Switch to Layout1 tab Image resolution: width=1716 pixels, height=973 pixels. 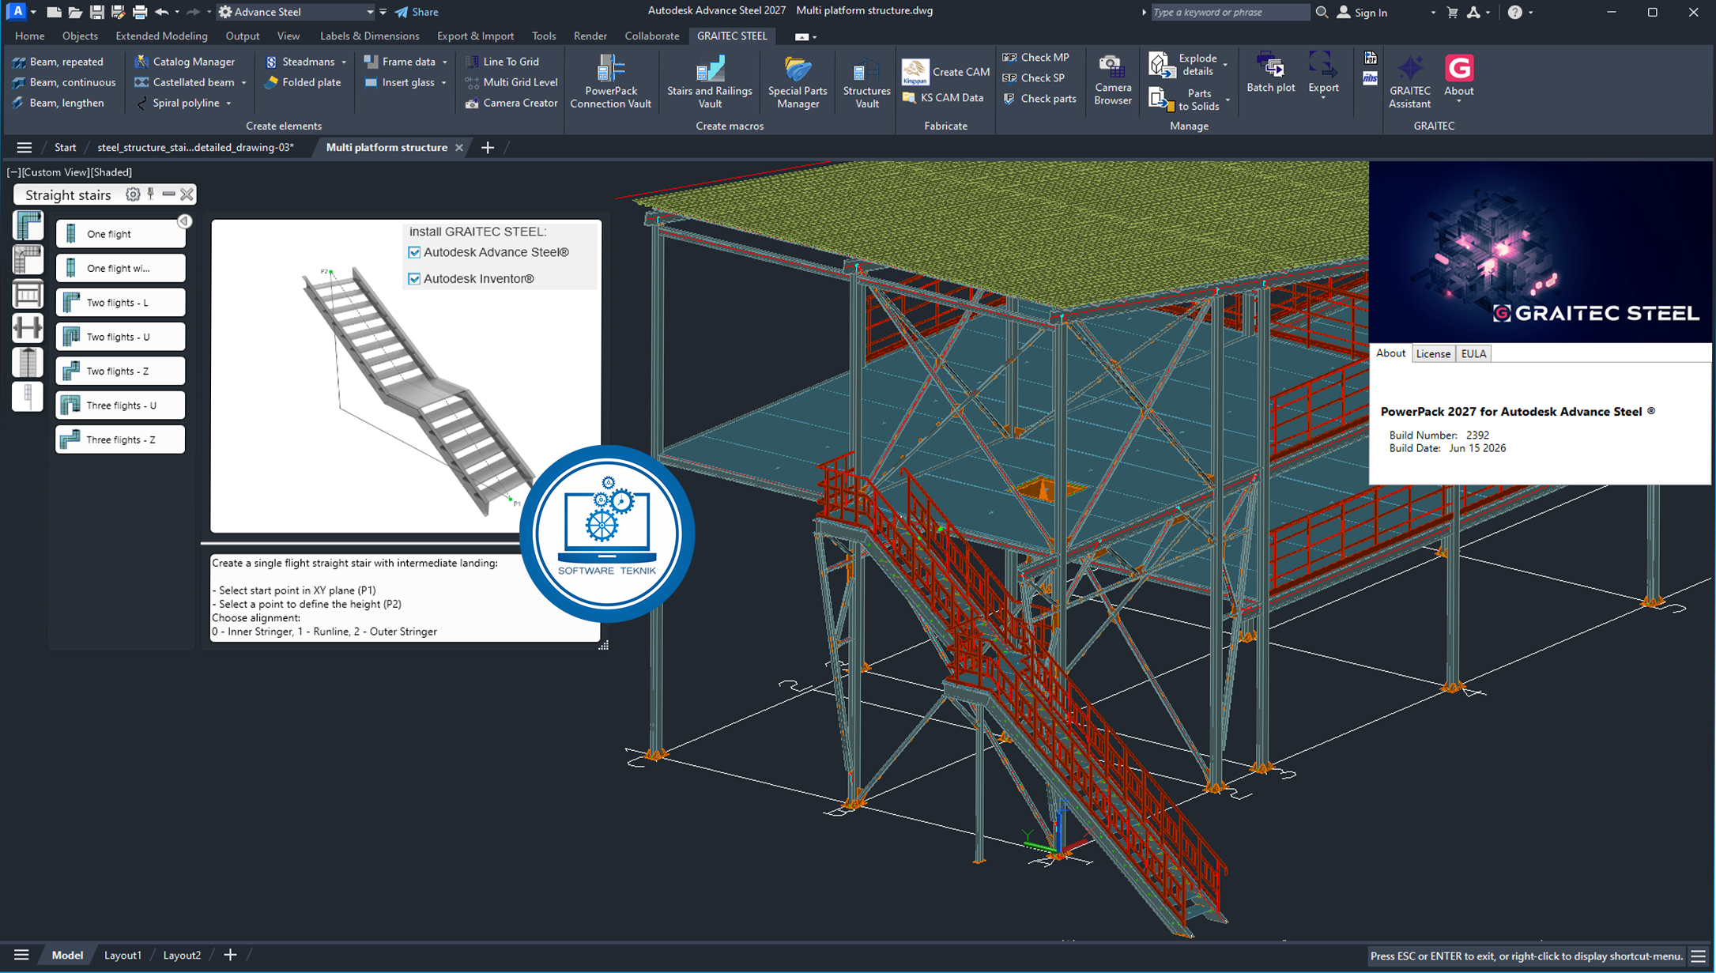tap(123, 955)
